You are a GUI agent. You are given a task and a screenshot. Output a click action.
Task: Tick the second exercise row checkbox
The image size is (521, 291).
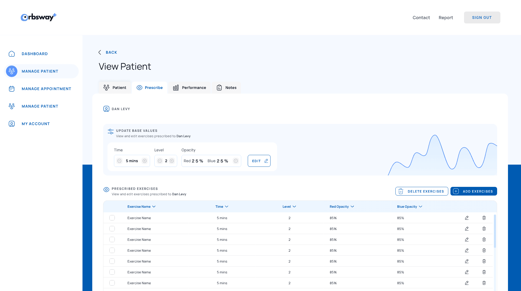[112, 229]
